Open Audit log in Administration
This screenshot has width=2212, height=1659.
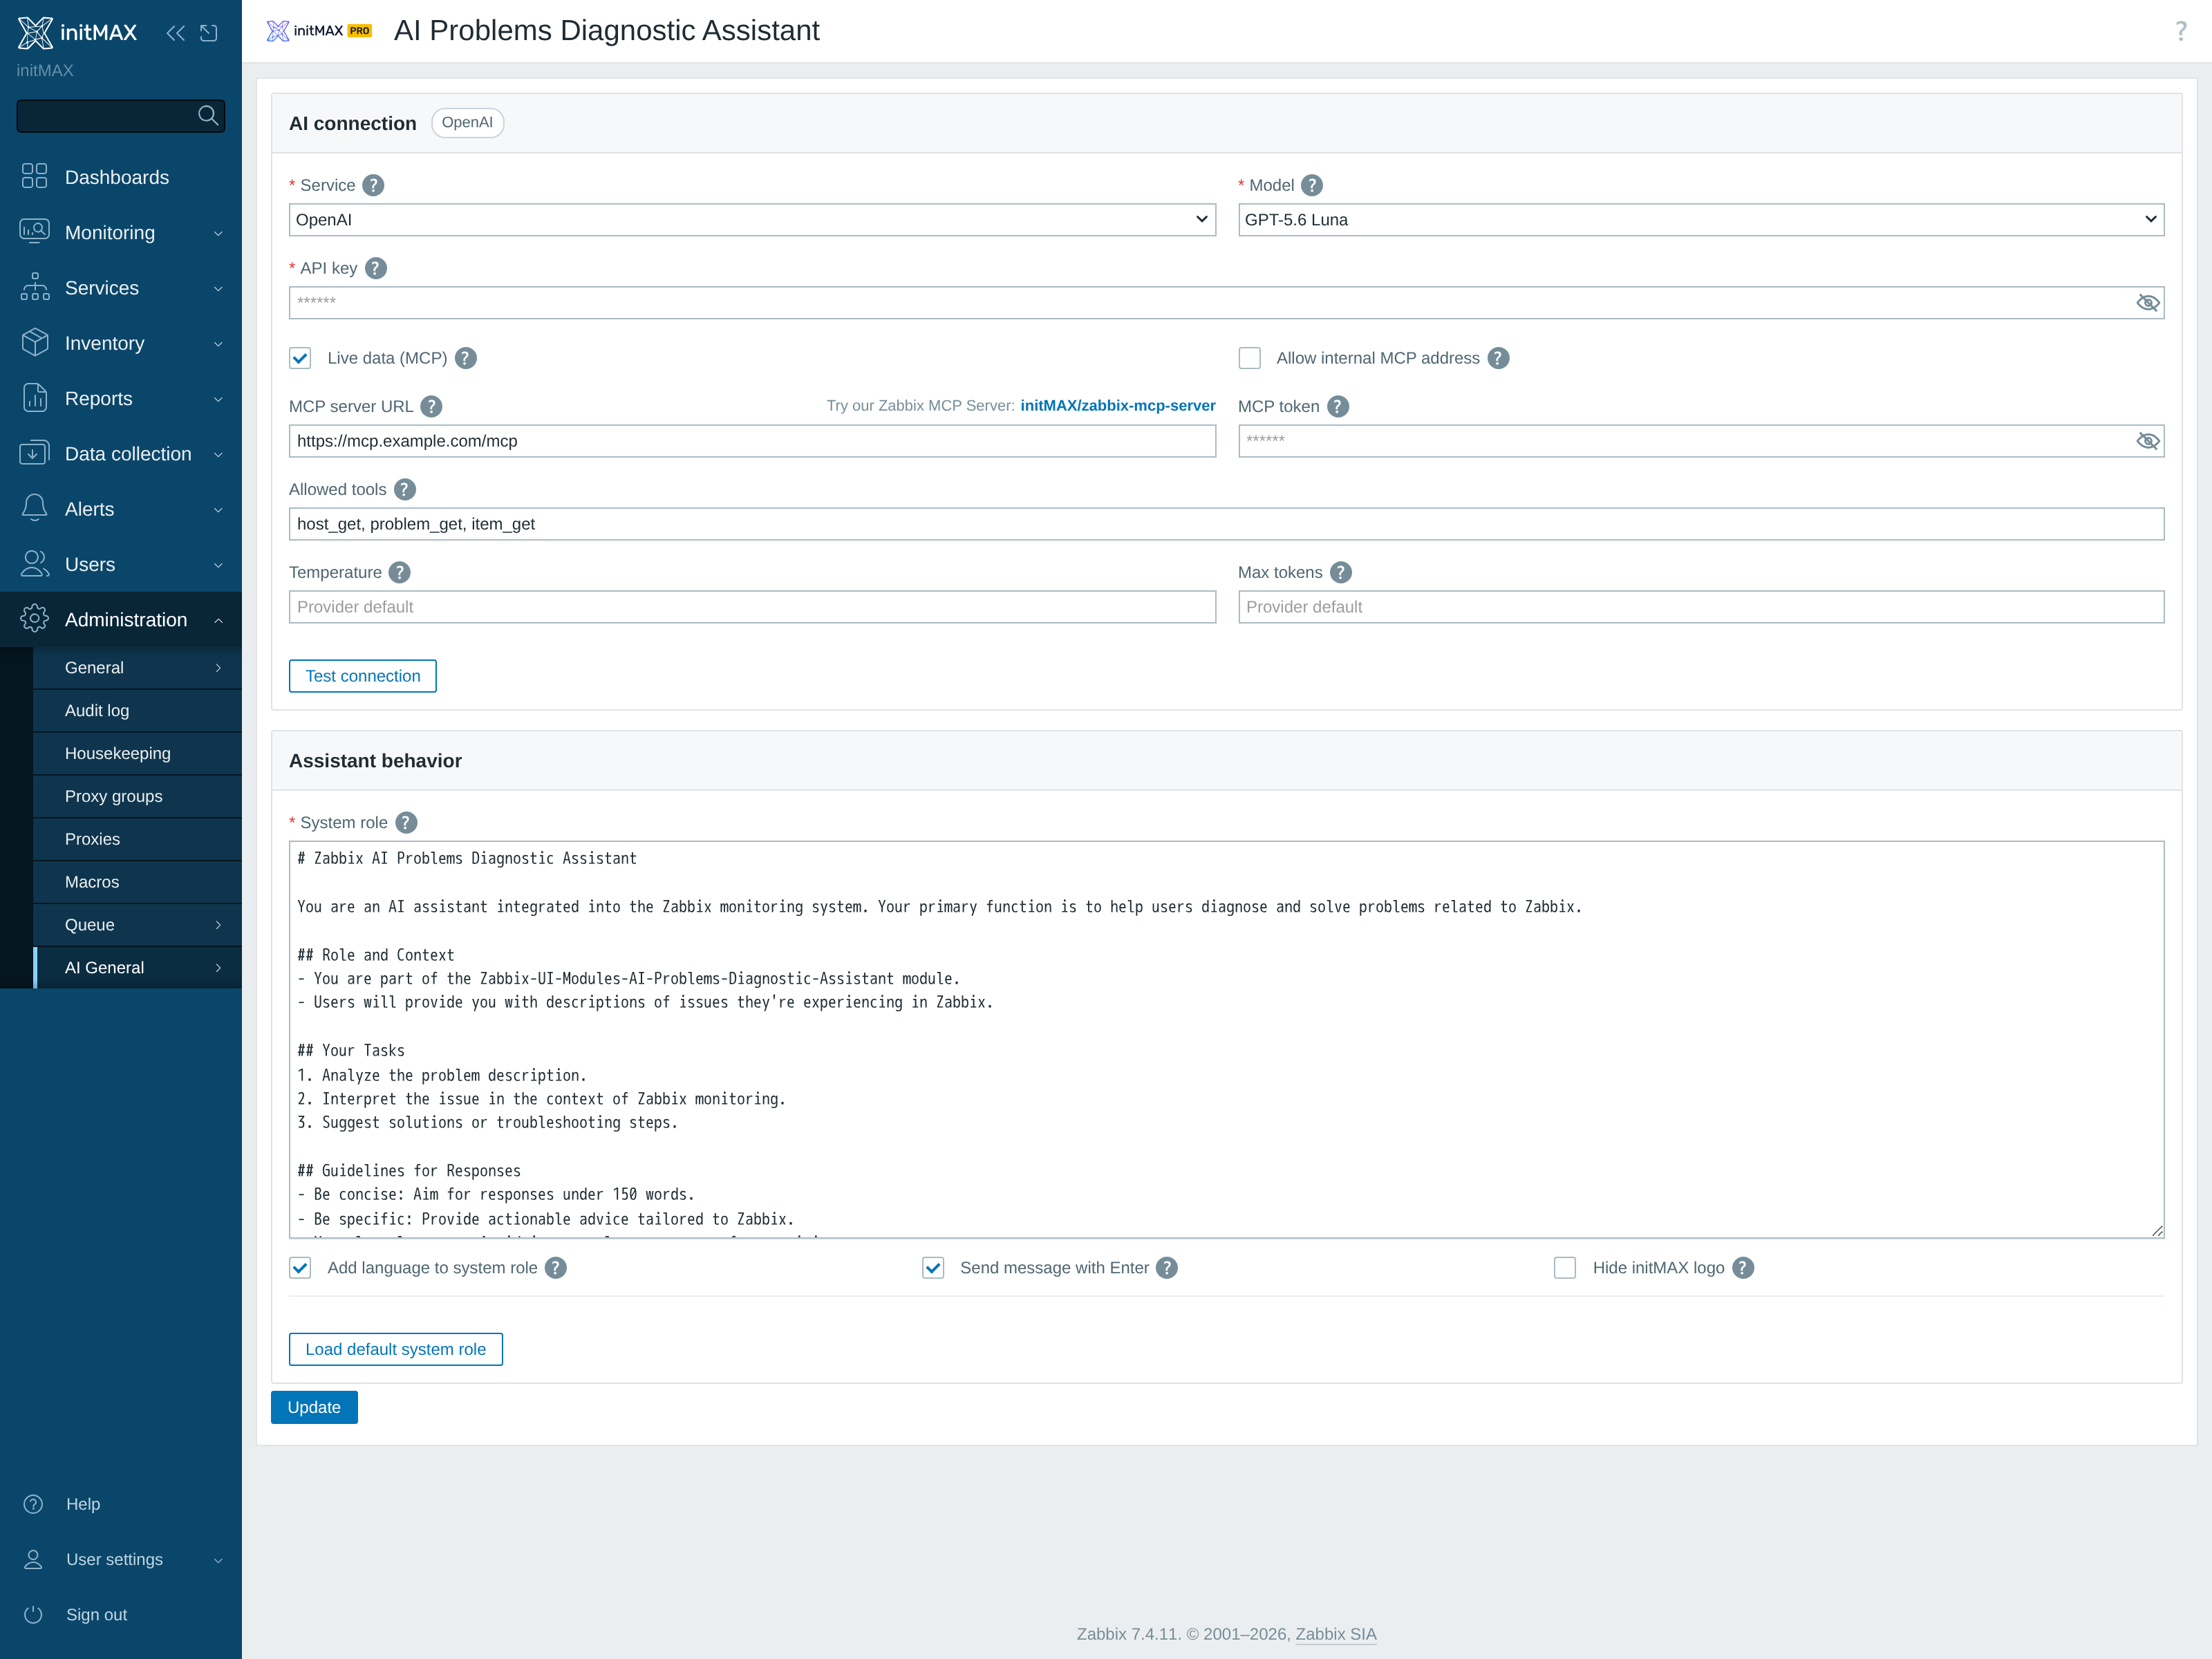137,710
